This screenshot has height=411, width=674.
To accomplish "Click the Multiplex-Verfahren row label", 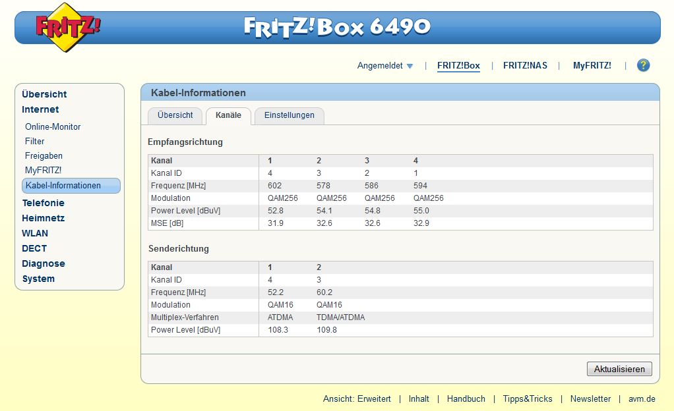I will click(x=185, y=317).
